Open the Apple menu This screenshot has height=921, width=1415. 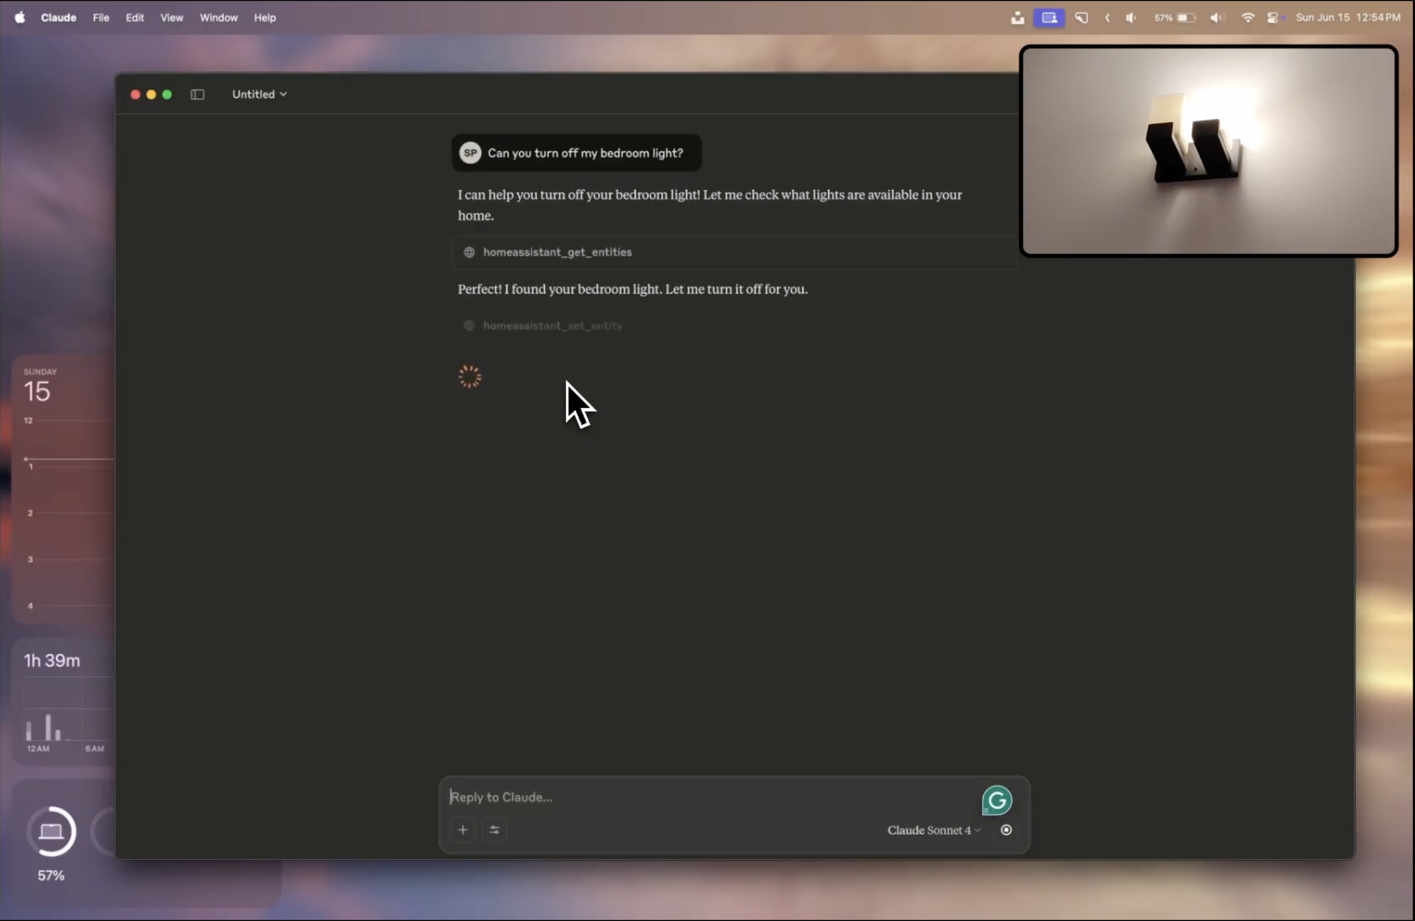(x=20, y=17)
